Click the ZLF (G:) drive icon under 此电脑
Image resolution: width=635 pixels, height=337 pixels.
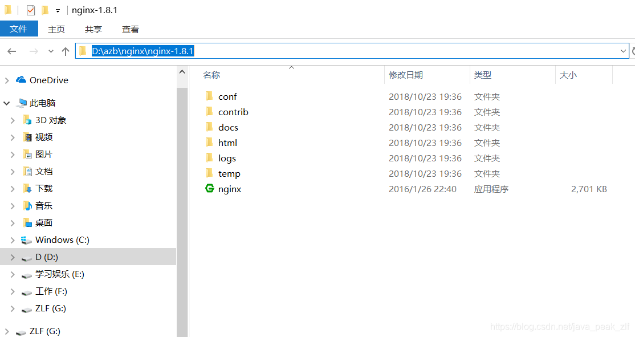pyautogui.click(x=27, y=310)
